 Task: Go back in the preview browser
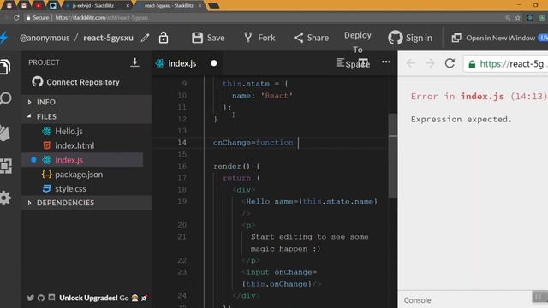(411, 63)
